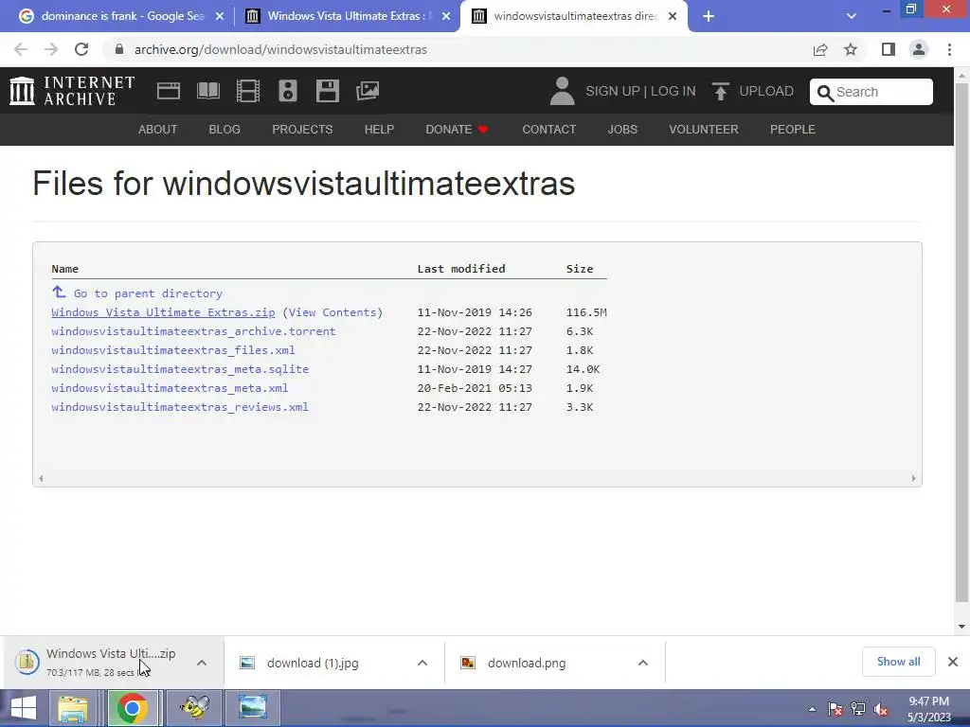970x727 pixels.
Task: Go back with the browser back arrow
Action: click(21, 49)
